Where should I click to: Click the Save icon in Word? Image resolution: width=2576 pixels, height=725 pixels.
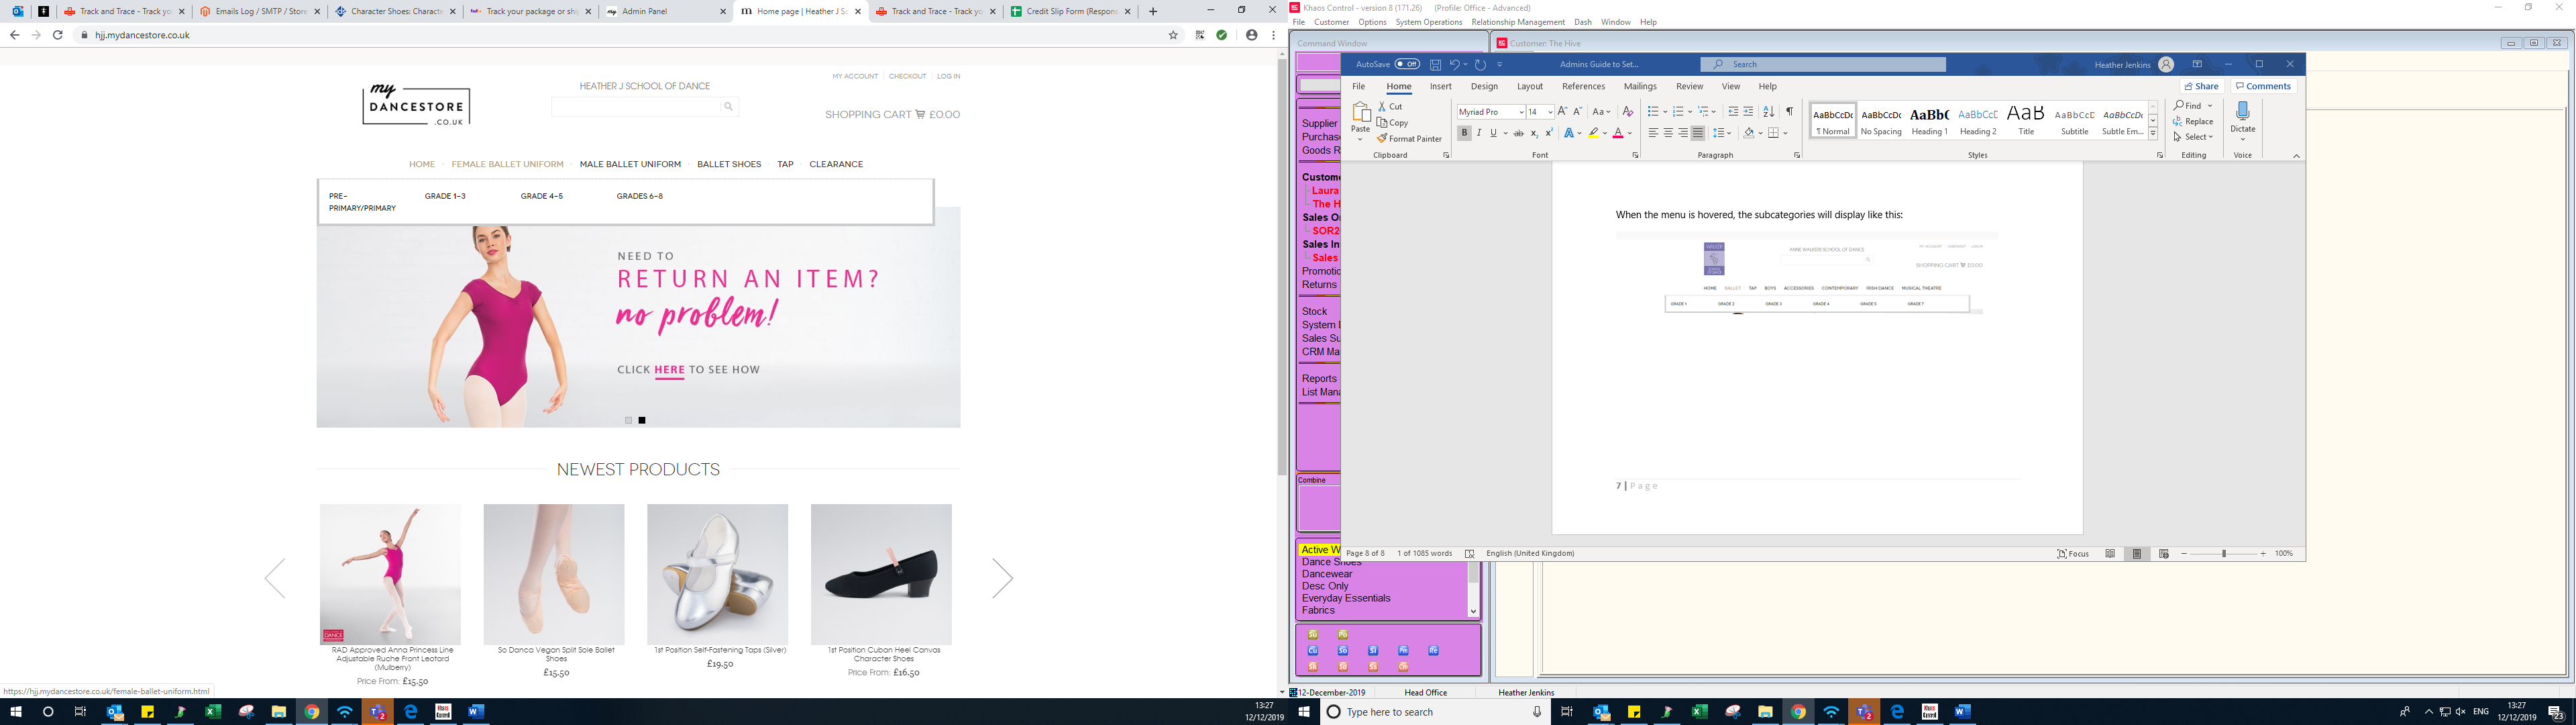click(1435, 65)
